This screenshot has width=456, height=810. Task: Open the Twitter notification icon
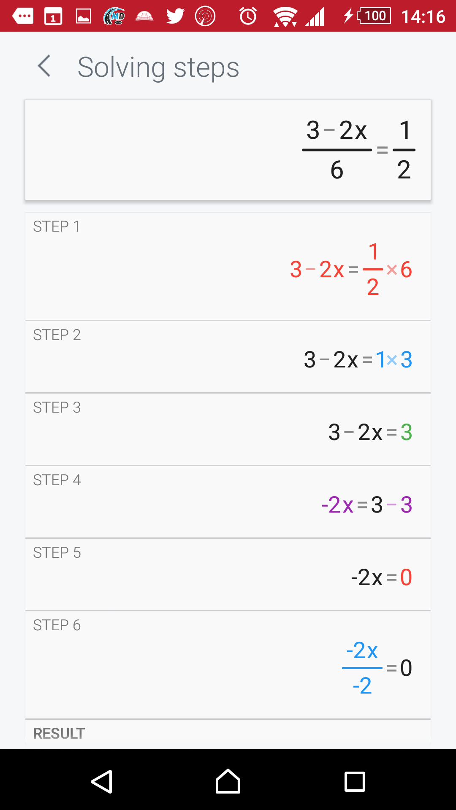tap(175, 16)
